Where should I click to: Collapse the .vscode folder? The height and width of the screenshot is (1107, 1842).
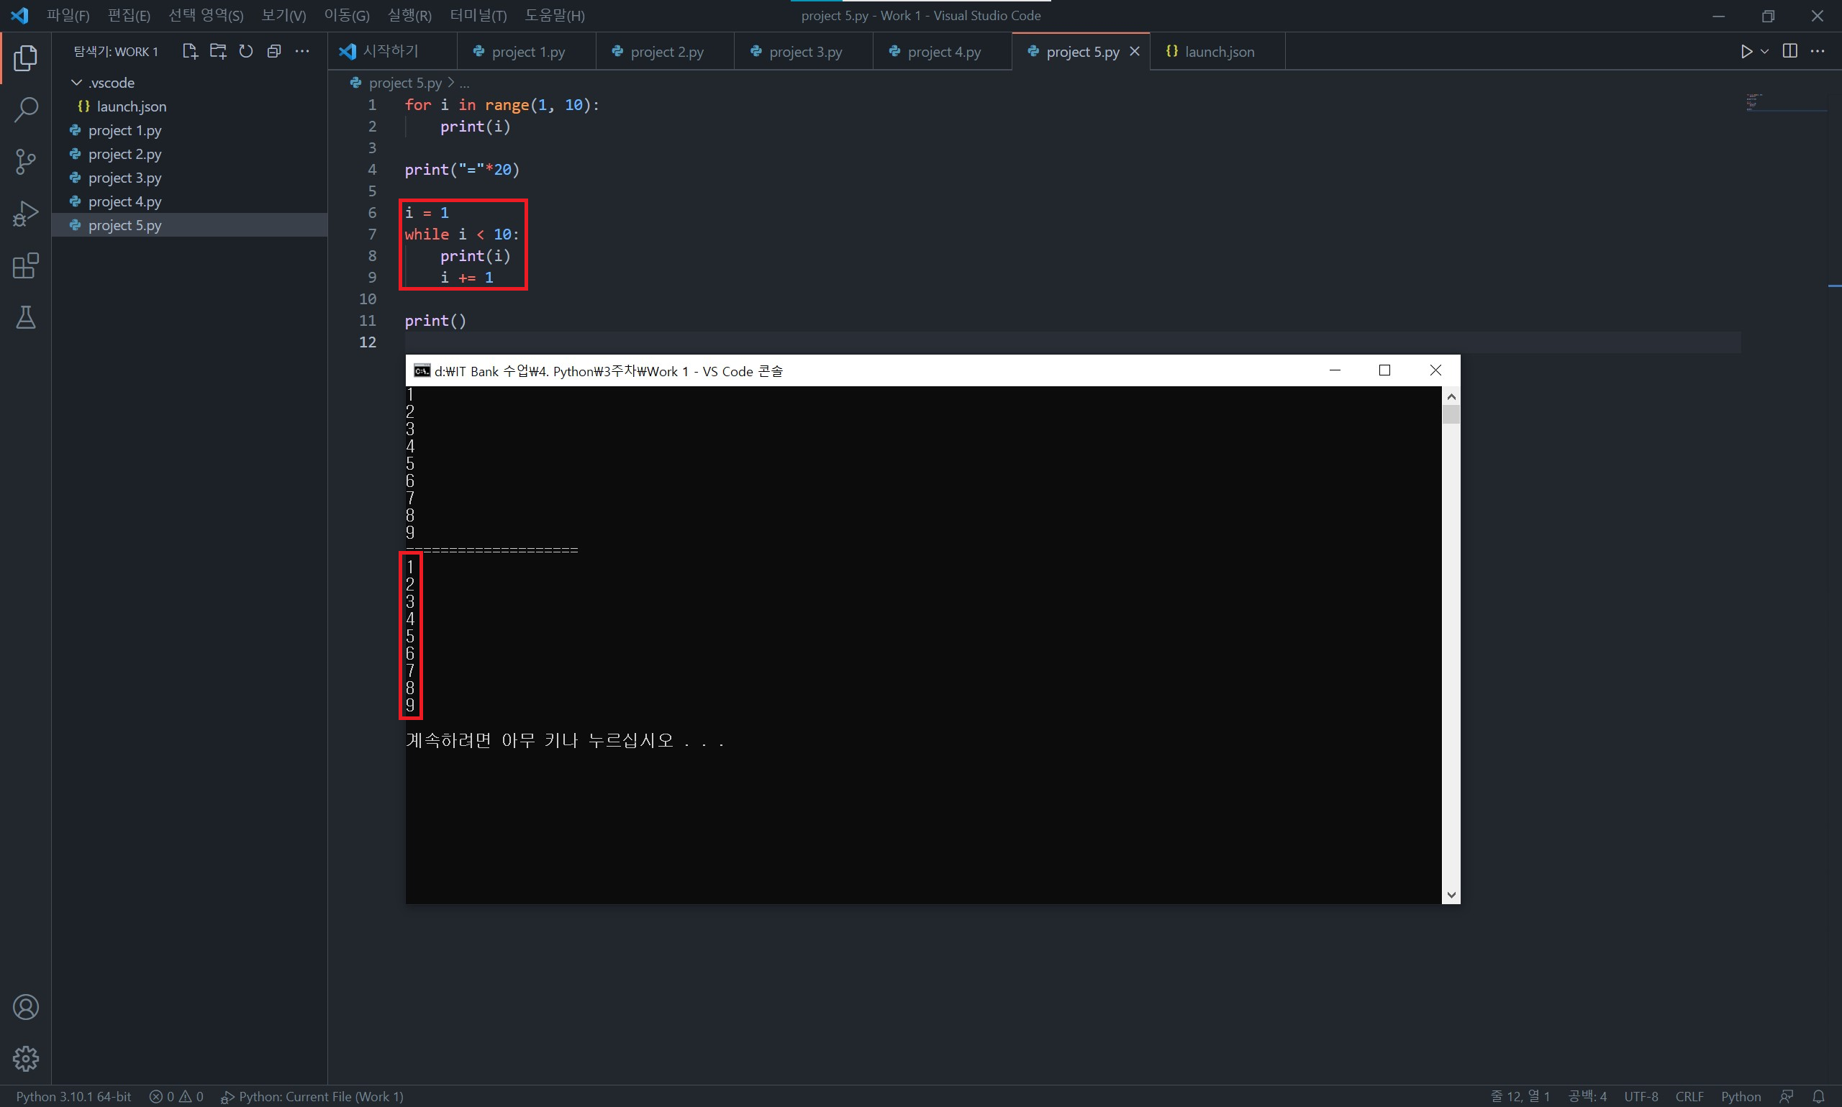(76, 83)
